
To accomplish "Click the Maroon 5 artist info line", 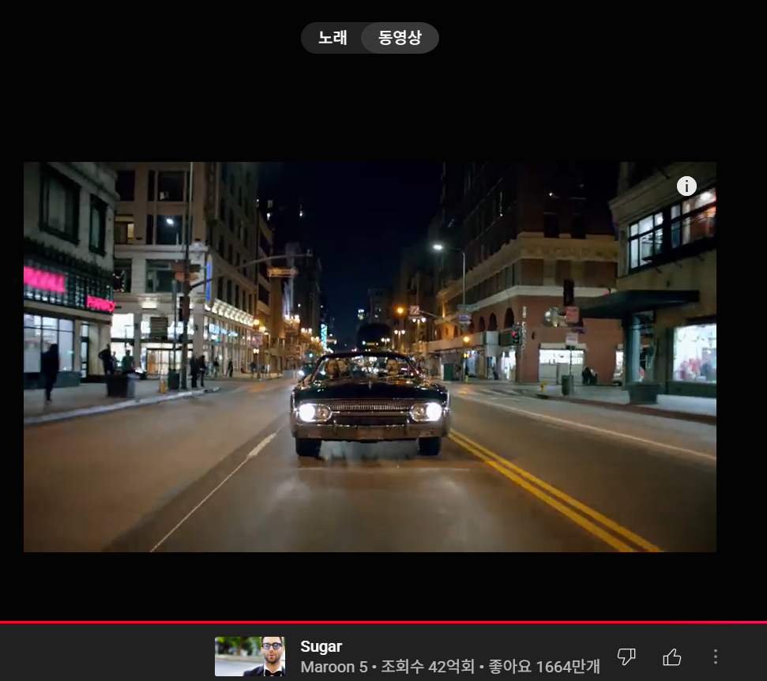I will click(x=450, y=666).
